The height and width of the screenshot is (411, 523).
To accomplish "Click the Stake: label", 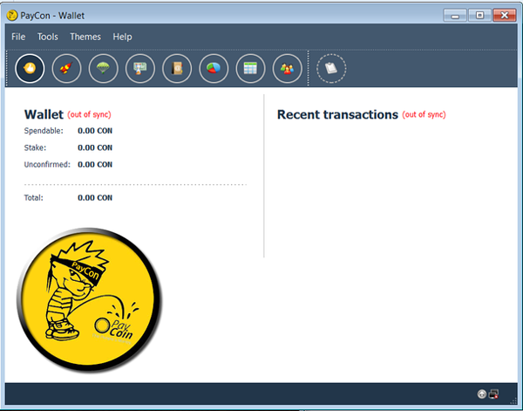I will click(x=35, y=147).
